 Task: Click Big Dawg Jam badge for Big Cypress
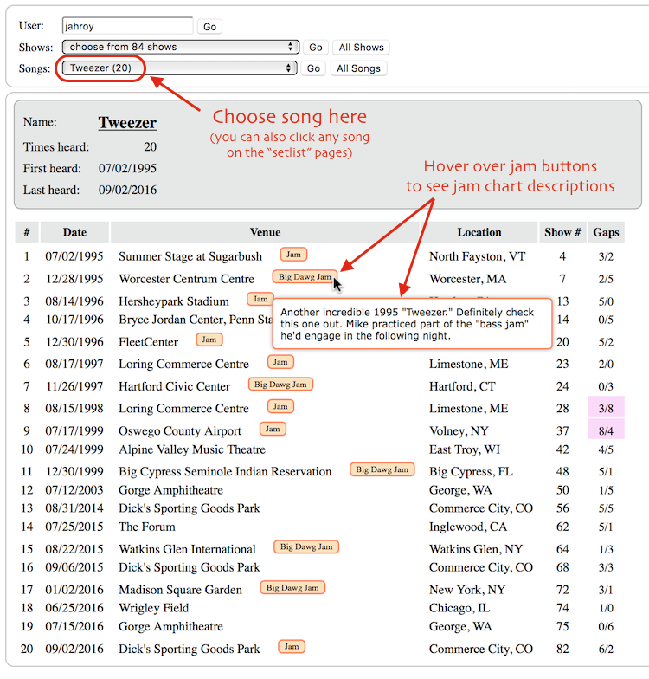(382, 469)
